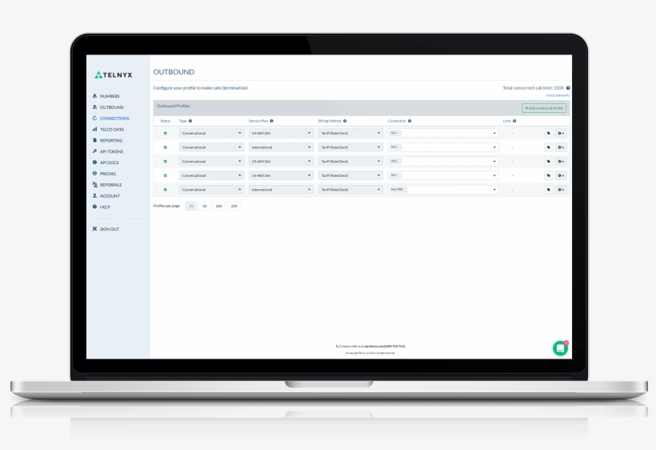
Task: Click the Outbound Profiles panel title
Action: (174, 106)
